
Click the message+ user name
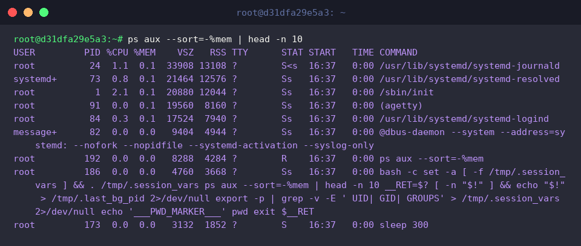pos(35,132)
